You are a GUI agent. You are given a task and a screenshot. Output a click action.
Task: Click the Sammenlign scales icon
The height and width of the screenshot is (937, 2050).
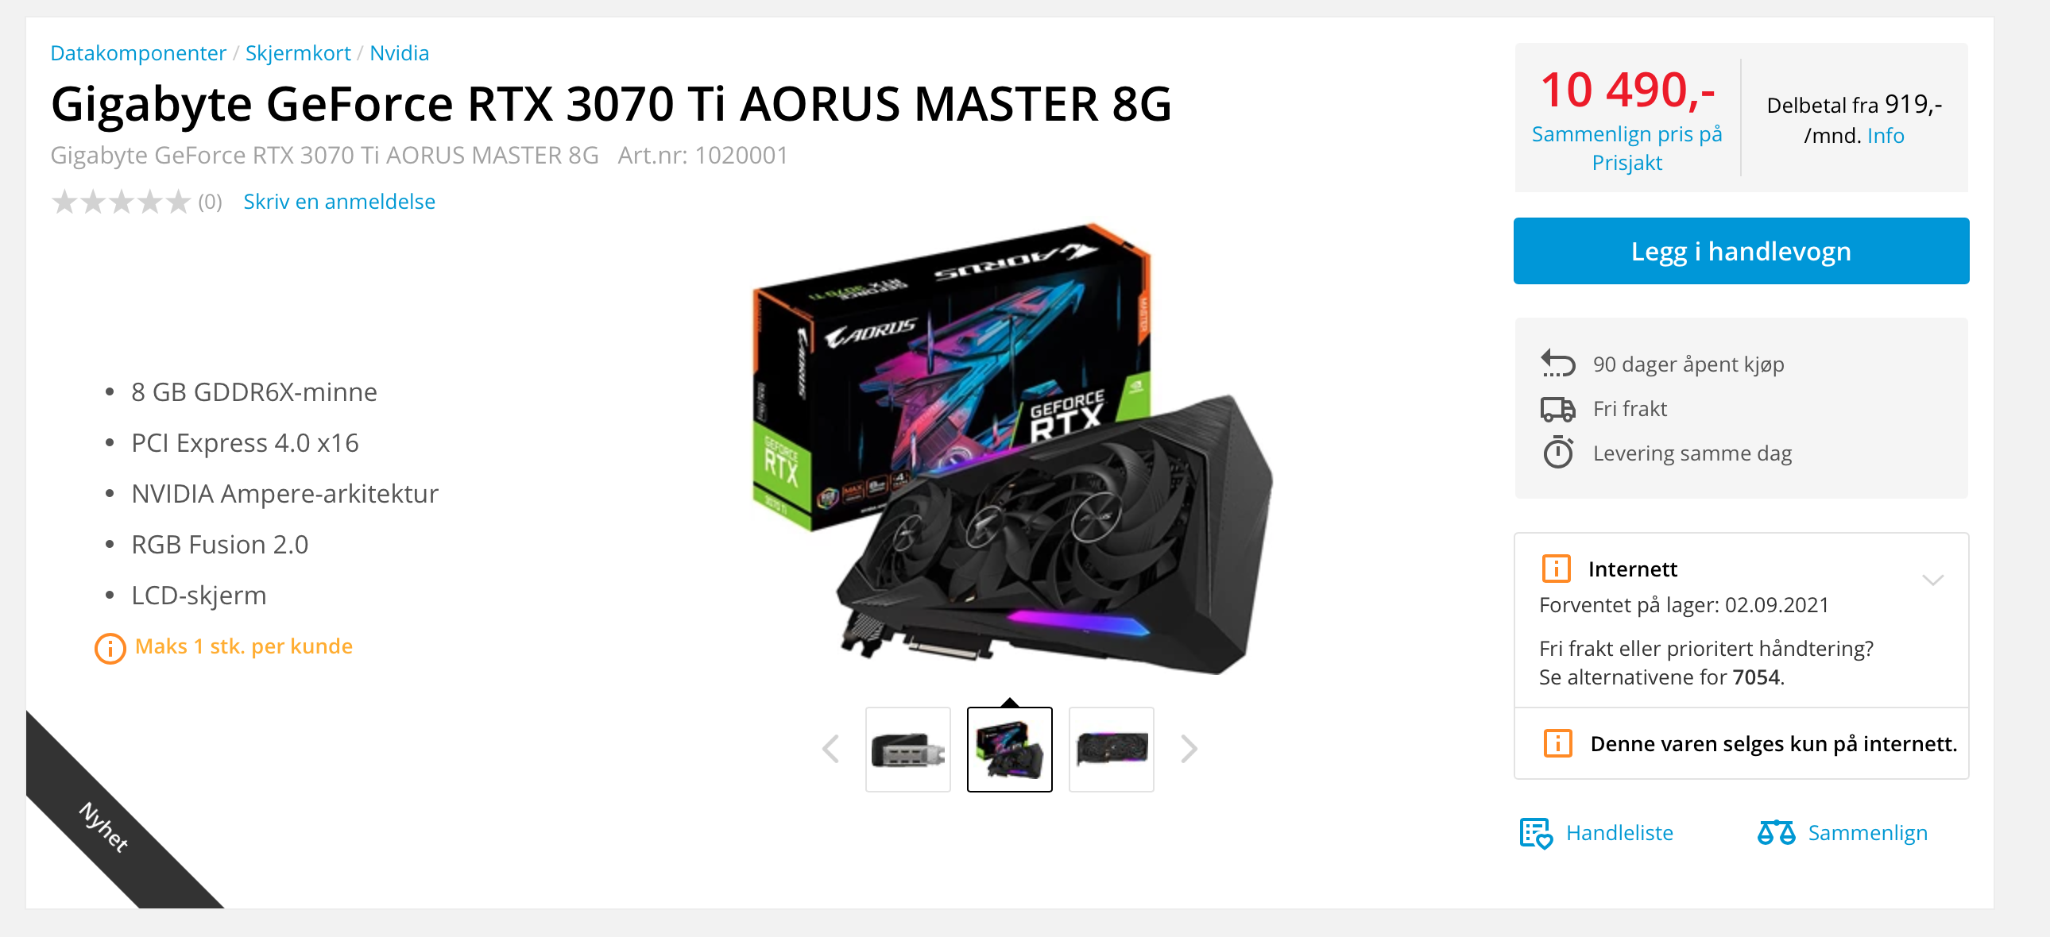1775,833
